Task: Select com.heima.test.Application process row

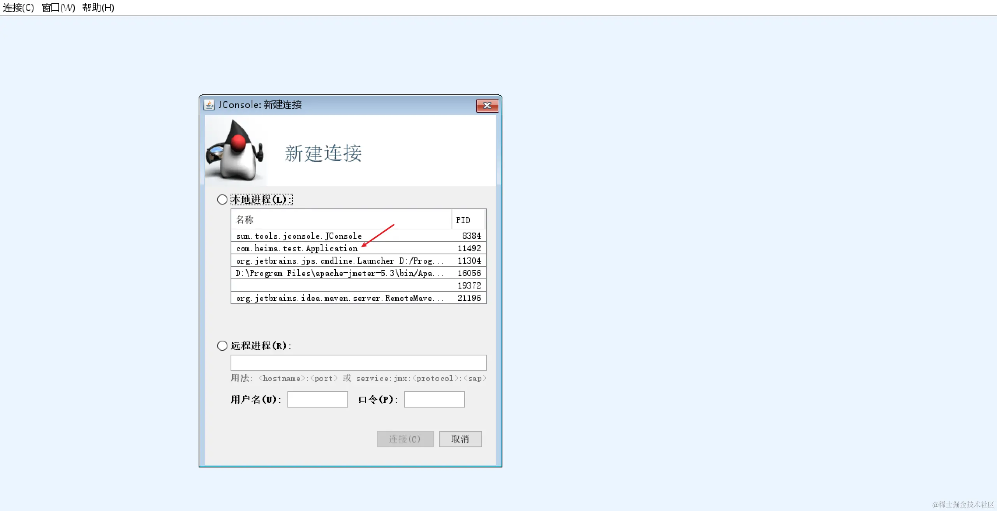Action: 297,248
